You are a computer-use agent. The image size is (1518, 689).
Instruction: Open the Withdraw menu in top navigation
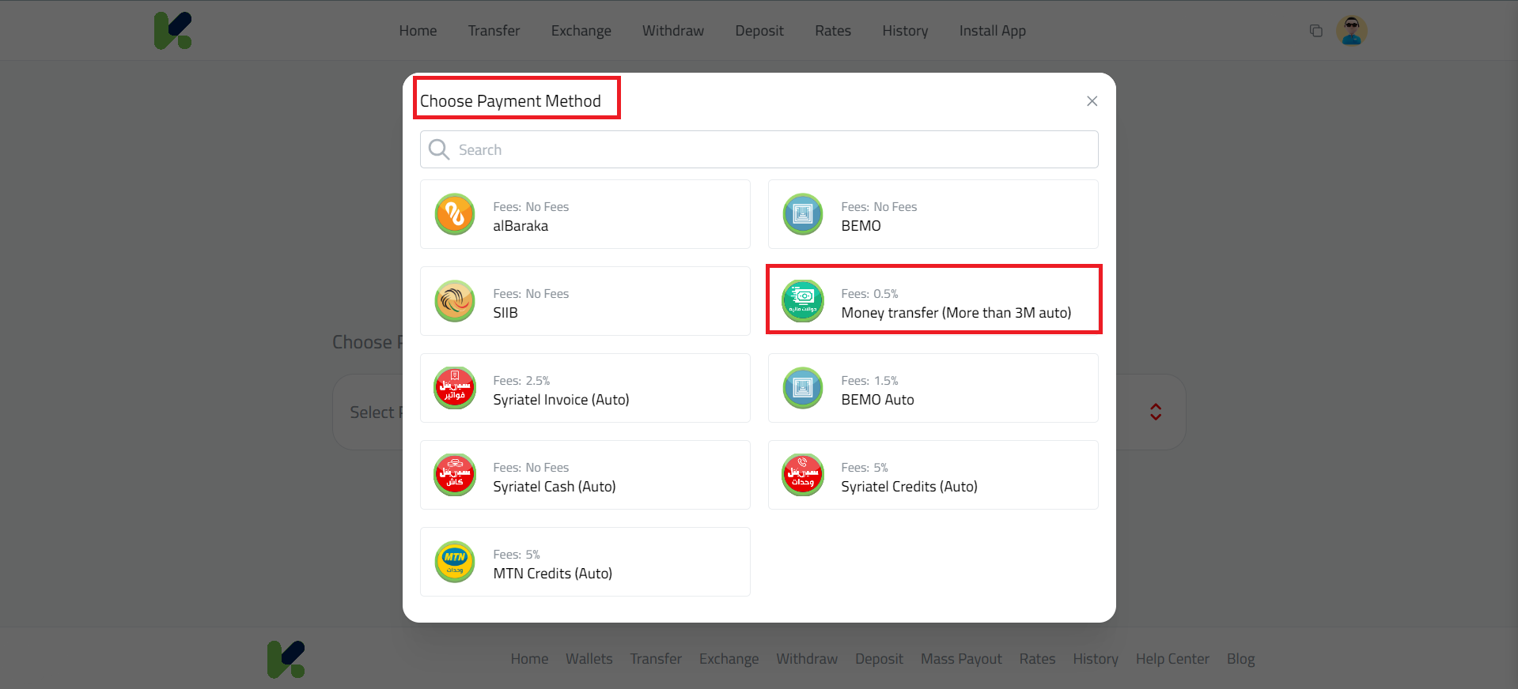pos(673,31)
